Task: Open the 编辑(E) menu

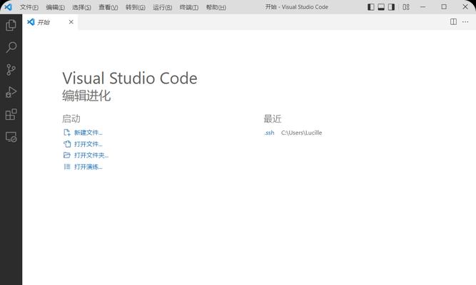Action: [x=55, y=7]
